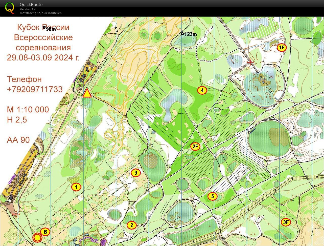Click control point 3 on the map

(x=136, y=173)
